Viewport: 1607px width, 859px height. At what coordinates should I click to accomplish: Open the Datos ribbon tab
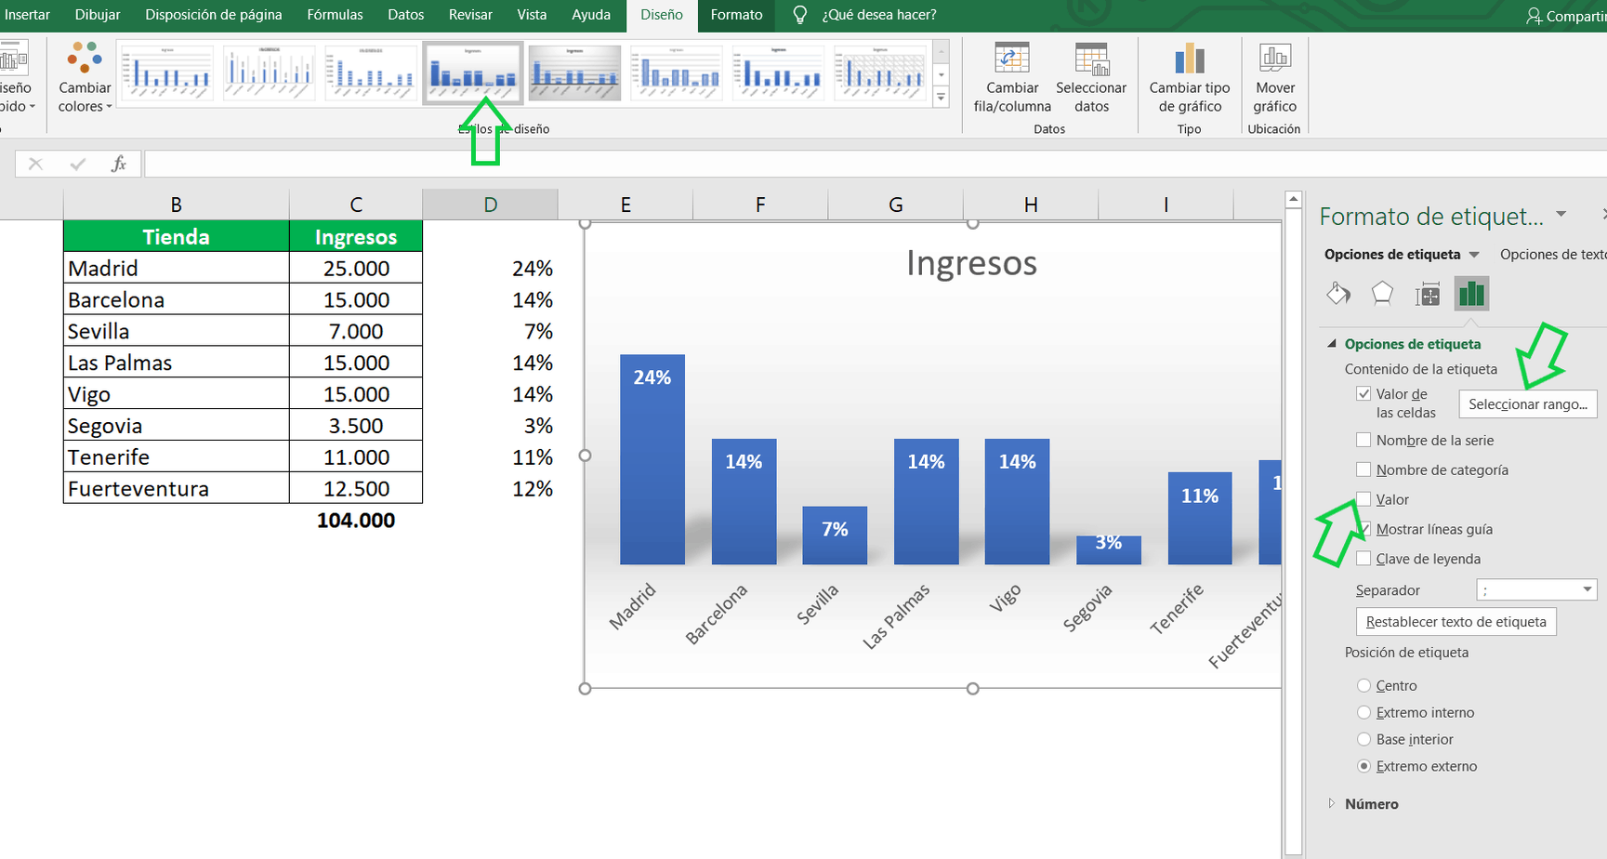[405, 15]
